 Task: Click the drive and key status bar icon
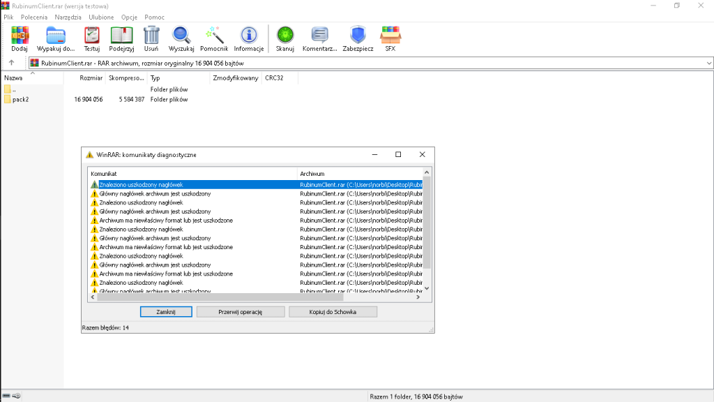[11, 396]
